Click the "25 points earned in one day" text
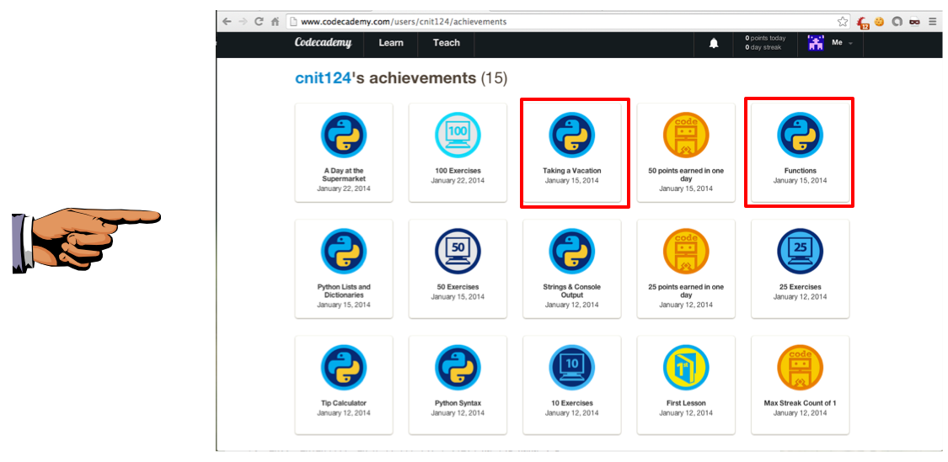 pos(686,291)
